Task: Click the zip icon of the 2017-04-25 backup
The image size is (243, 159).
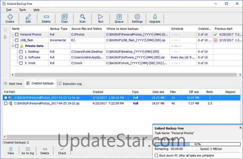Action: click(x=10, y=103)
